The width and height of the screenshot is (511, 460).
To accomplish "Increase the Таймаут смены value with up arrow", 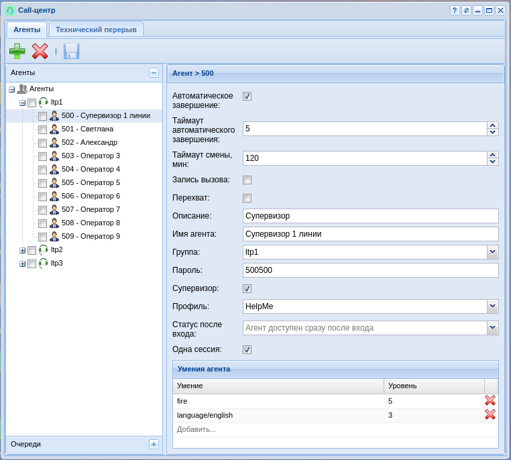I will [492, 155].
